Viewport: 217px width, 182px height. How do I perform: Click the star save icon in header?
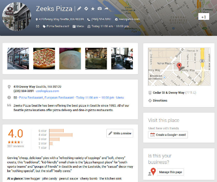(x=93, y=9)
